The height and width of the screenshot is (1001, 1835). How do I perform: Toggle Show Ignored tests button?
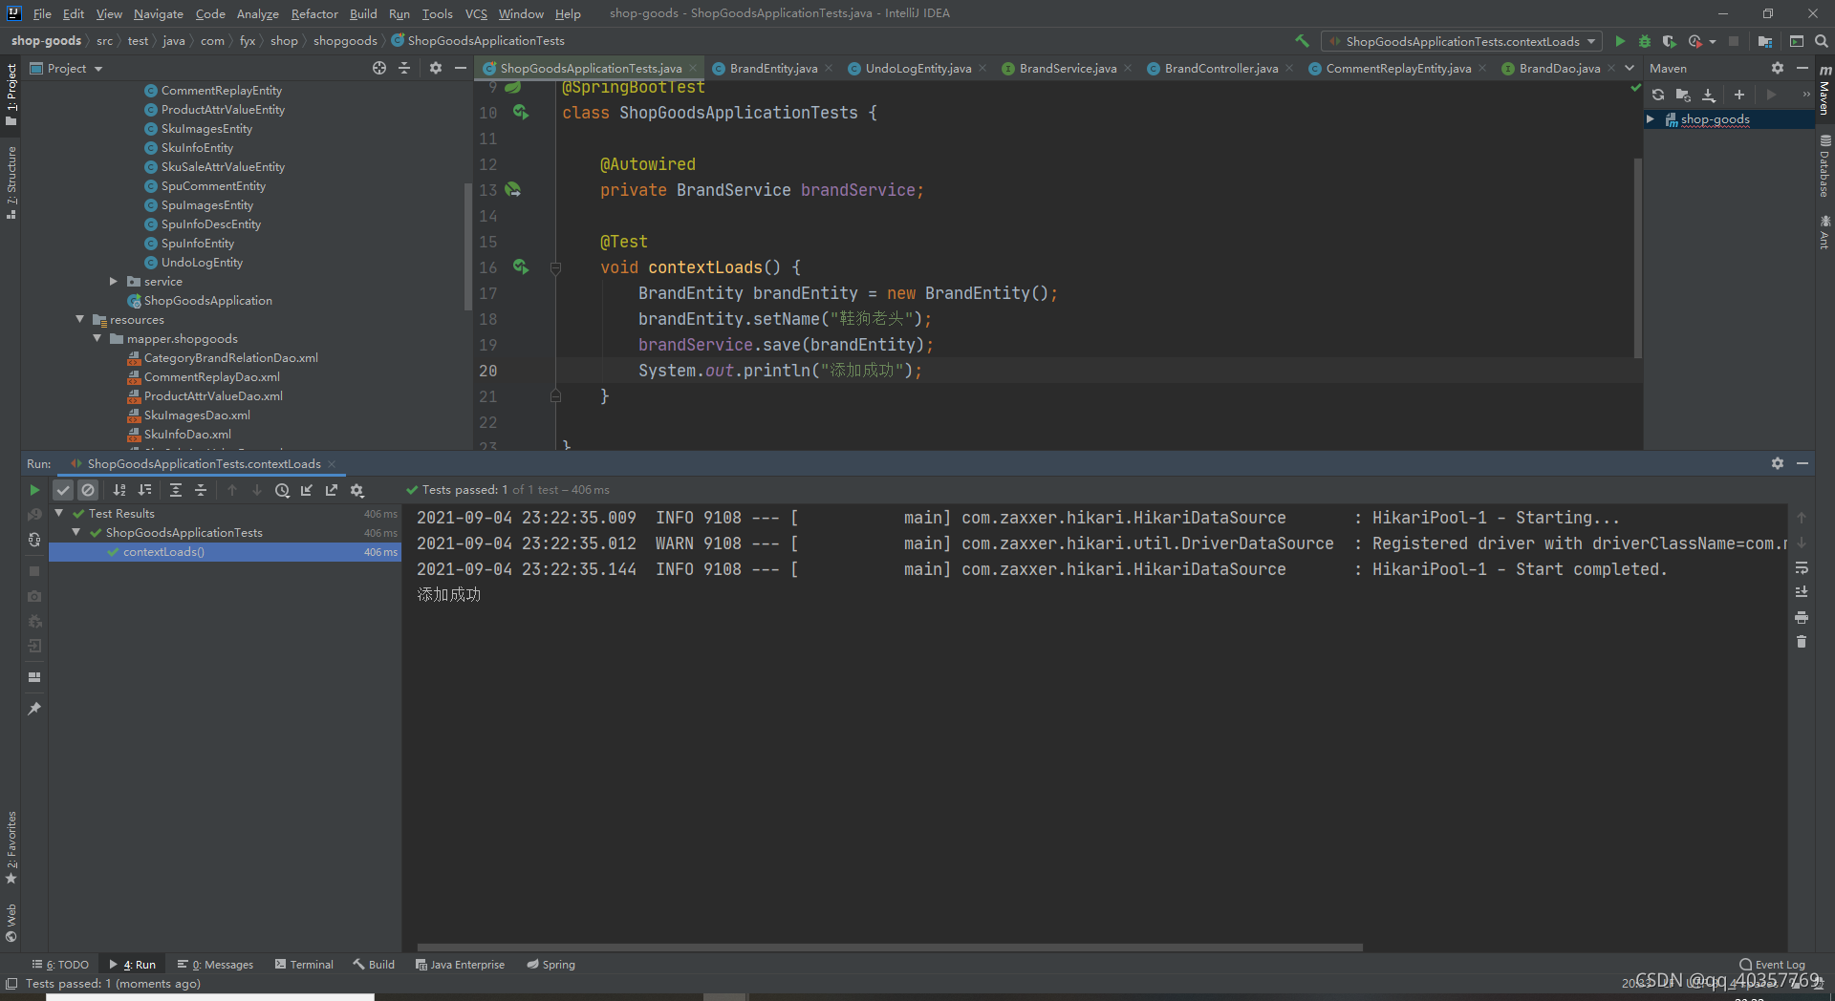click(88, 490)
